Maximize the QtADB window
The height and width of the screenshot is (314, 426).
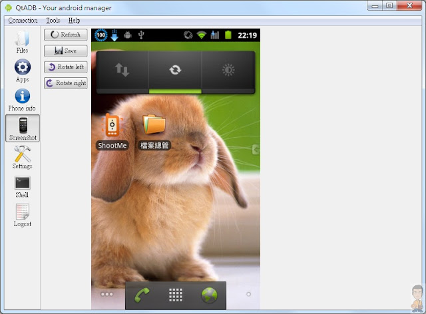click(x=389, y=6)
